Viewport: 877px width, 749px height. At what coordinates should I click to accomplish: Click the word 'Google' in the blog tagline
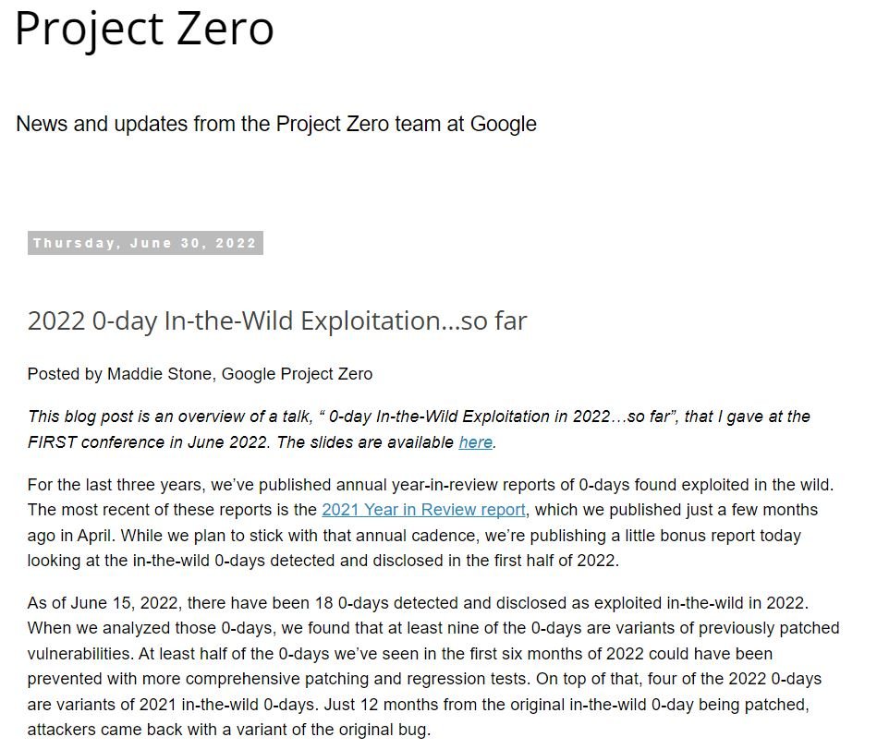(x=504, y=124)
